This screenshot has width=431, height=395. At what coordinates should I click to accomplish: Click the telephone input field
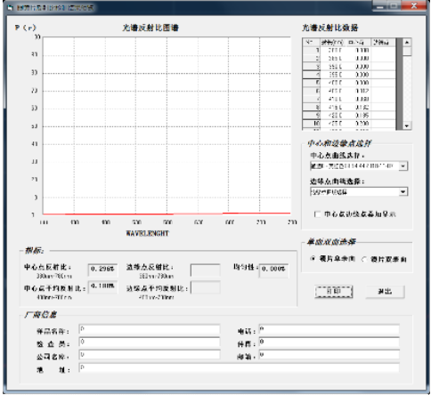(x=329, y=329)
